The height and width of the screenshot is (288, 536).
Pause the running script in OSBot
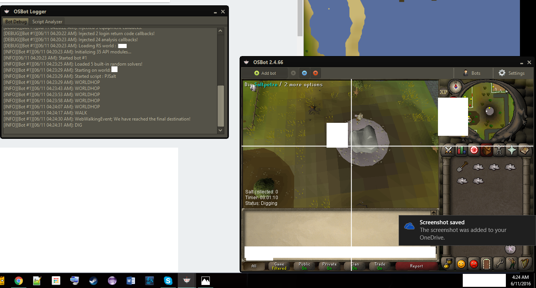(304, 73)
